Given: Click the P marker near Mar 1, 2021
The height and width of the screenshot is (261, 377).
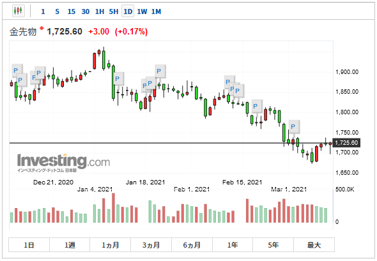Looking at the screenshot, I should 294,126.
